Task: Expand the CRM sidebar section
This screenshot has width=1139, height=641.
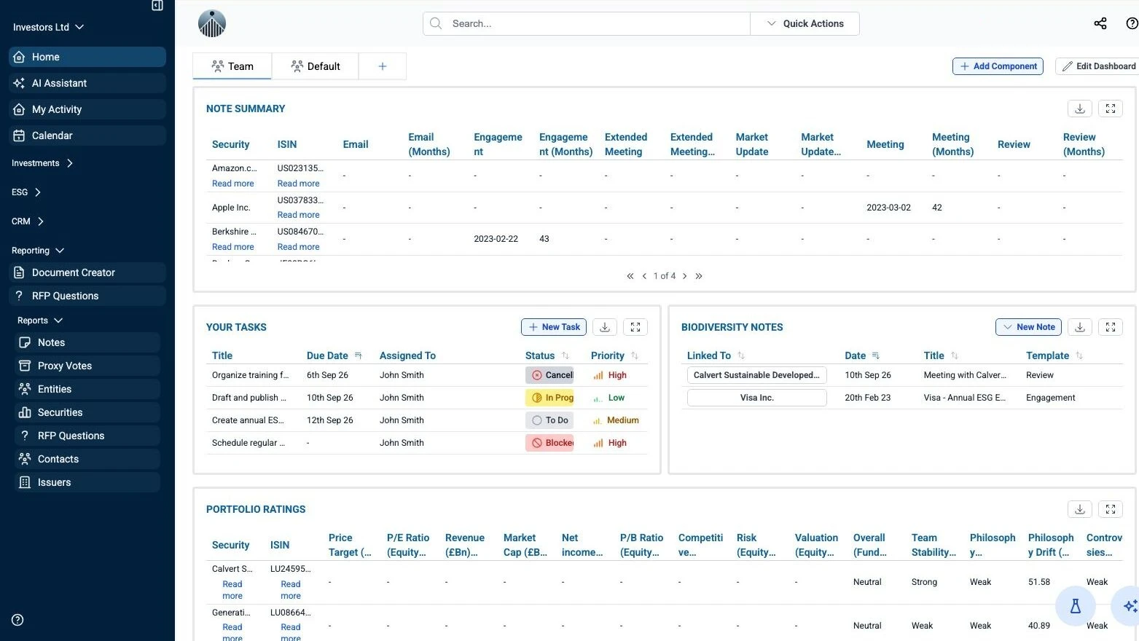Action: [x=28, y=221]
